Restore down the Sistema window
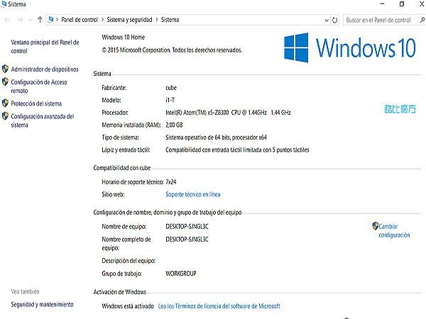This screenshot has height=319, width=426. (402, 4)
